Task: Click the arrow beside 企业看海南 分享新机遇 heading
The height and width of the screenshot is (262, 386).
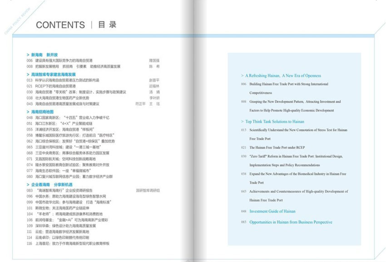Action: tap(28, 185)
